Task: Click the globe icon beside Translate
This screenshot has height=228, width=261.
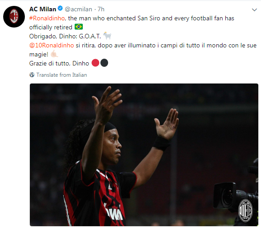Action: point(32,75)
